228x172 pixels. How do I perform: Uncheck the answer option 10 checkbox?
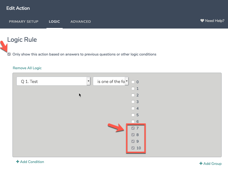click(133, 148)
